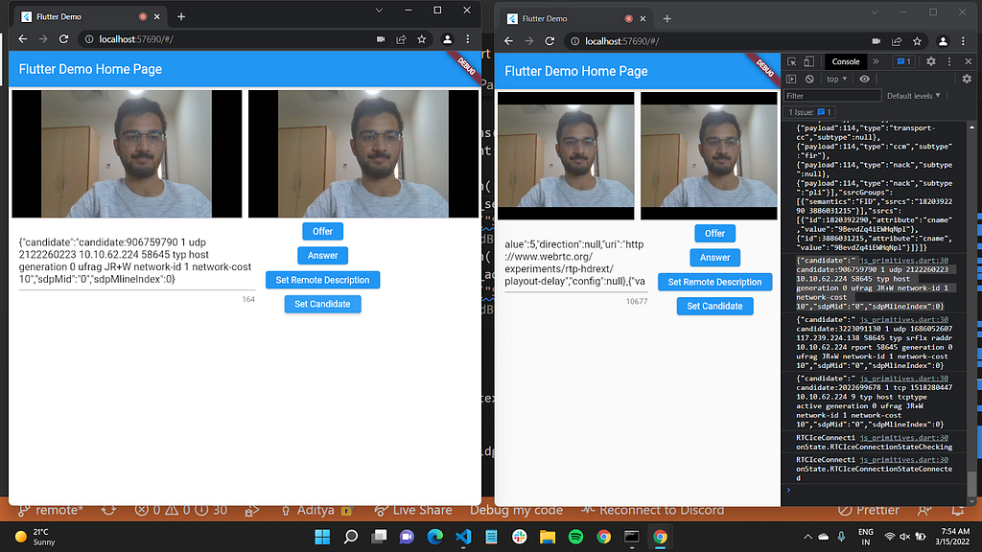
Task: Open new tab in right browser window
Action: point(667,19)
